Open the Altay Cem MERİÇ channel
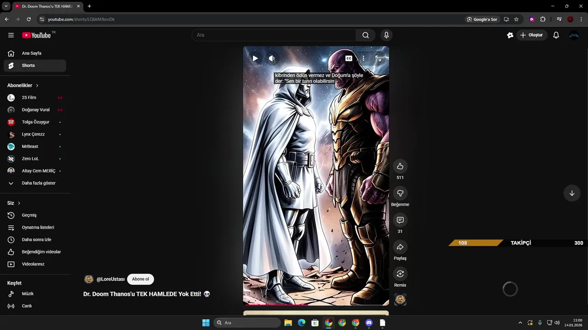Screen dimensions: 588x330 pyautogui.click(x=35, y=171)
